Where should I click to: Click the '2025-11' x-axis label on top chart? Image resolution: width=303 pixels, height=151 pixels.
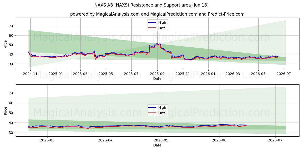pyautogui.click(x=183, y=74)
